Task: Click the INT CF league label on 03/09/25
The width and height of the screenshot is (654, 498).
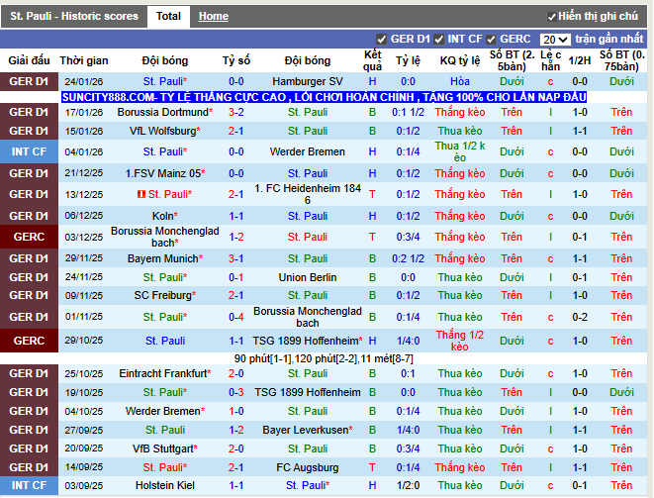Action: click(x=30, y=485)
